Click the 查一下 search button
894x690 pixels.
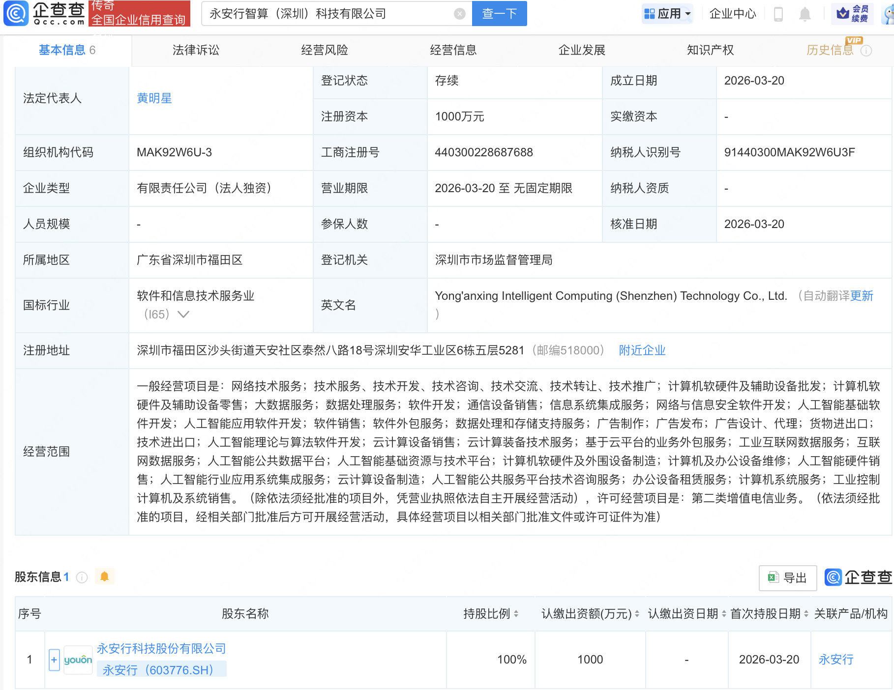tap(499, 14)
